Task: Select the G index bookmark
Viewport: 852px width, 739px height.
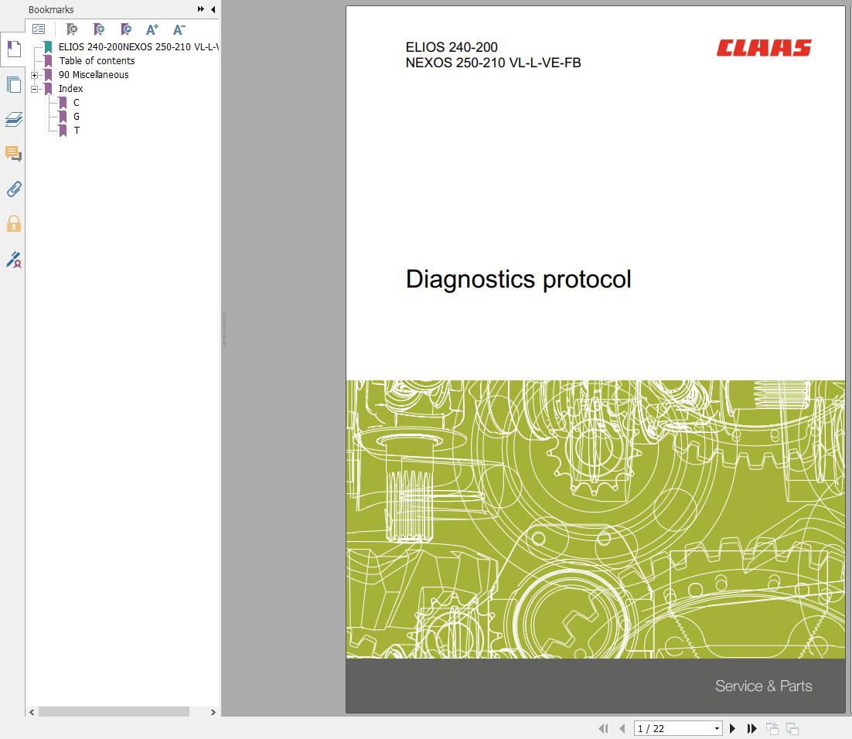Action: 76,117
